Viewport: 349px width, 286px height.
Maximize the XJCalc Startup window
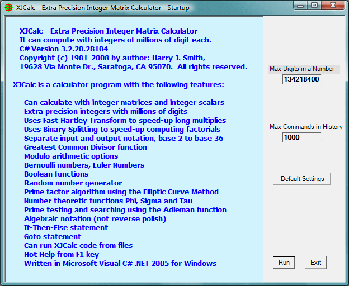(x=314, y=6)
